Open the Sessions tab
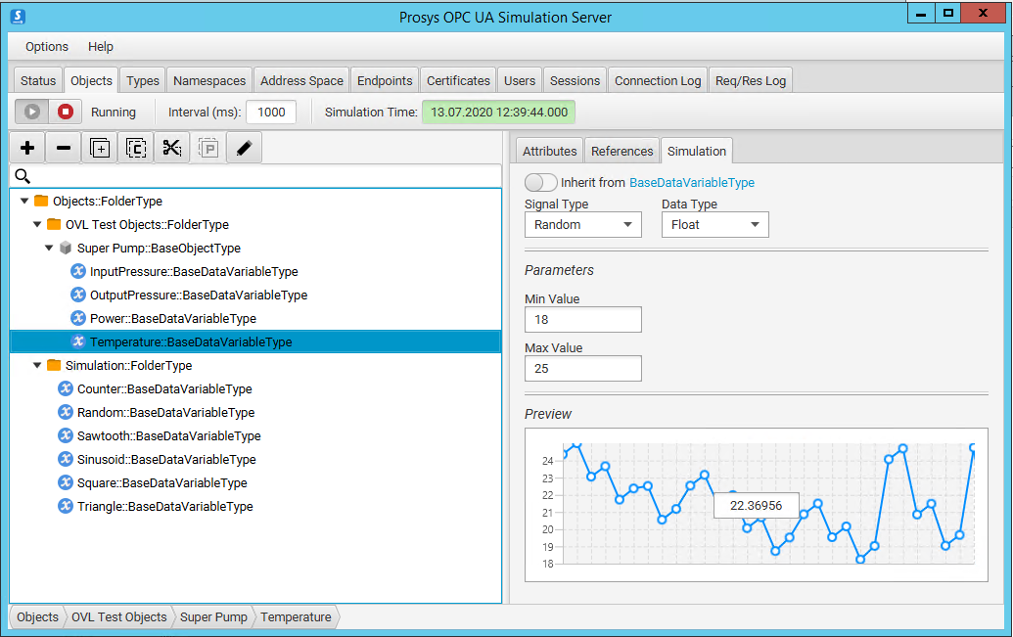 click(575, 81)
